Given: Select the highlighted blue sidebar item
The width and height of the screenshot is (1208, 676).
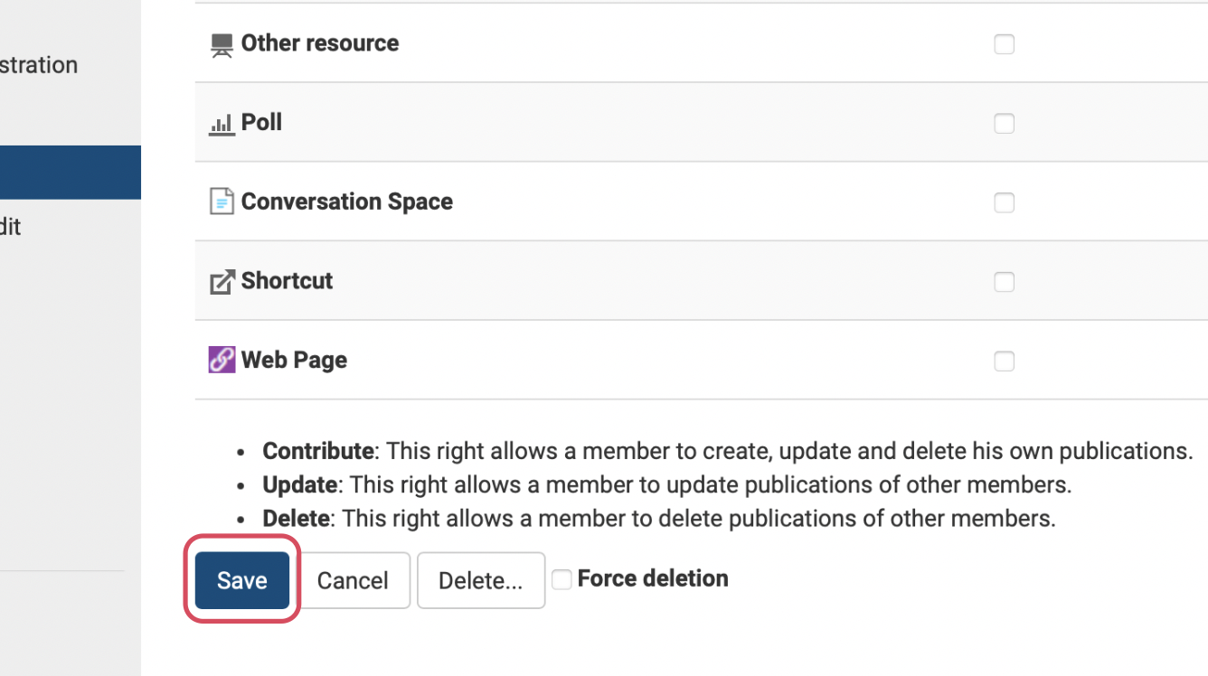Looking at the screenshot, I should pos(70,173).
